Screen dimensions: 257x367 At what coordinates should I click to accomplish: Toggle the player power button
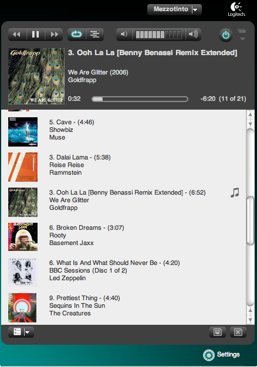[225, 35]
